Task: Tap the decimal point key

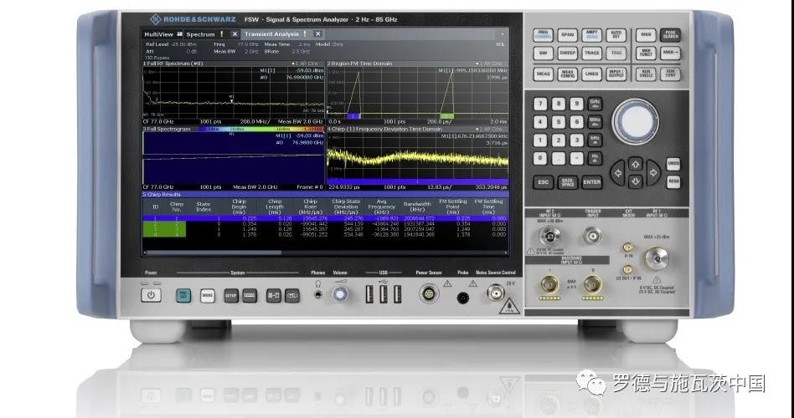Action: (559, 159)
